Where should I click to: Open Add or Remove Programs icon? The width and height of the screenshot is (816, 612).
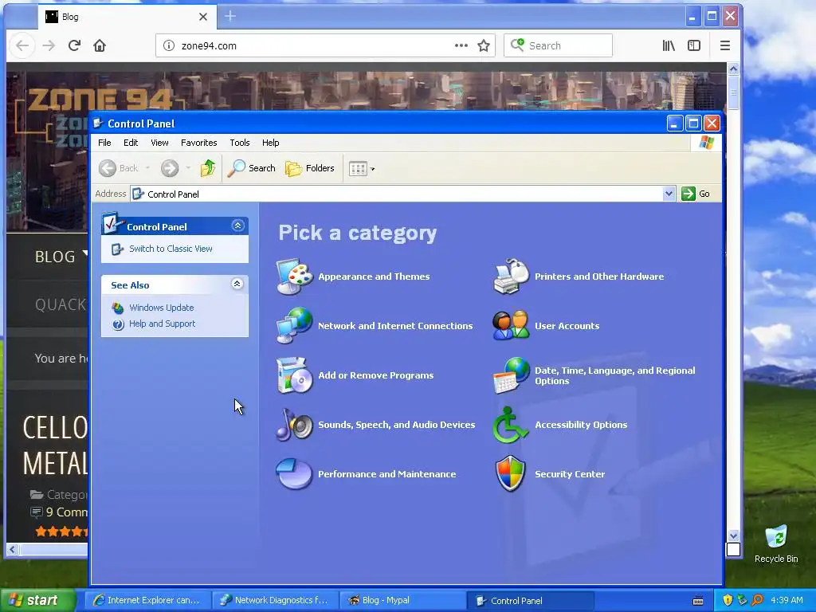[295, 375]
